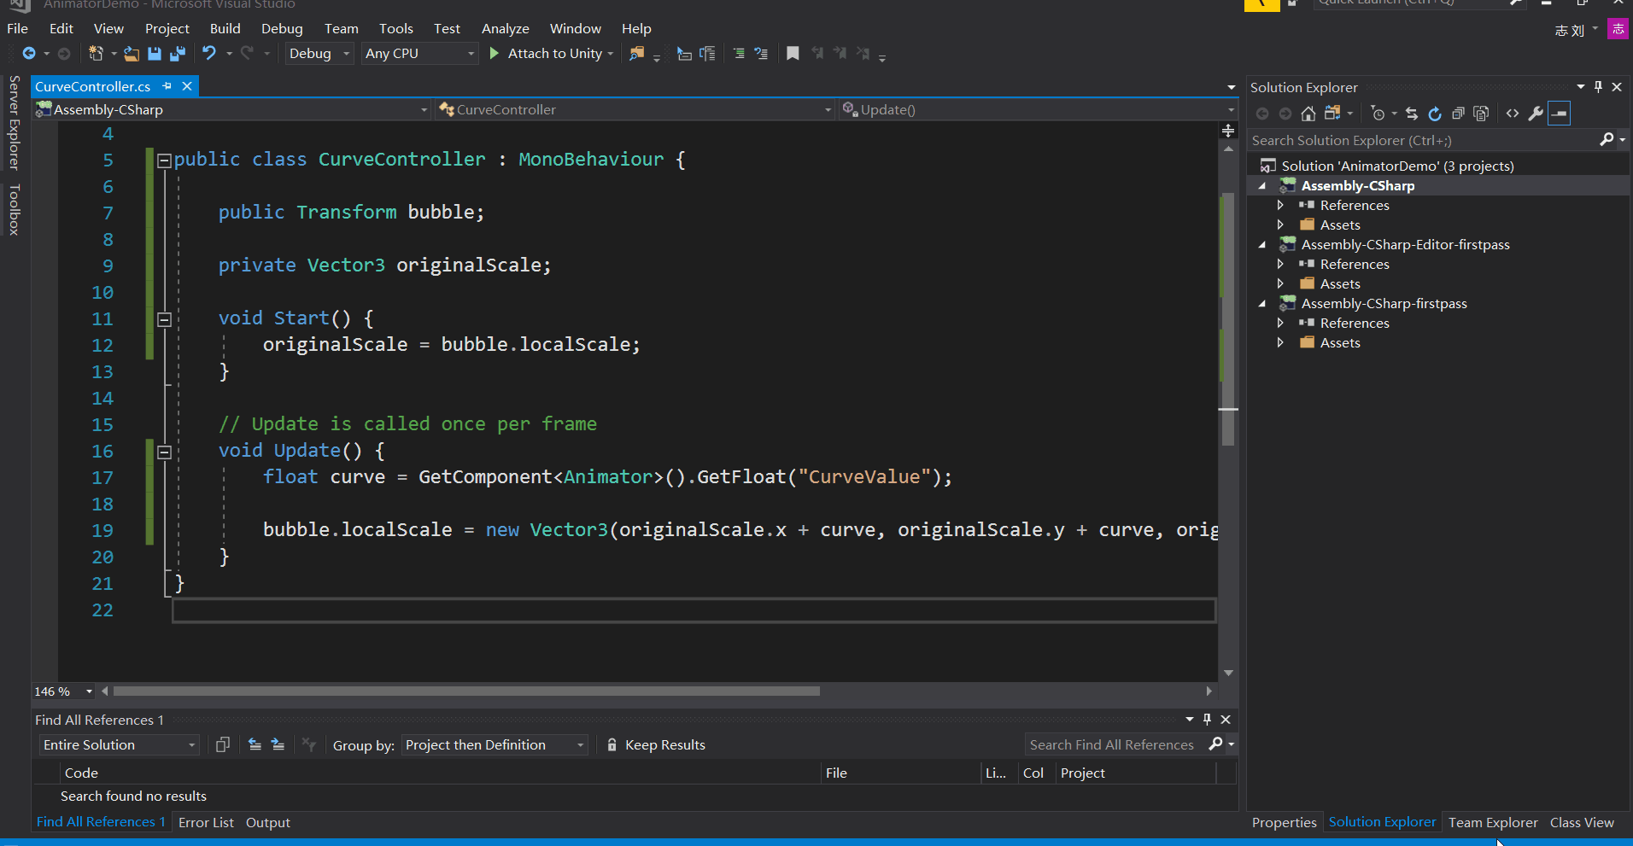Toggle pin on CurveController.cs tab
This screenshot has width=1633, height=846.
pyautogui.click(x=167, y=86)
